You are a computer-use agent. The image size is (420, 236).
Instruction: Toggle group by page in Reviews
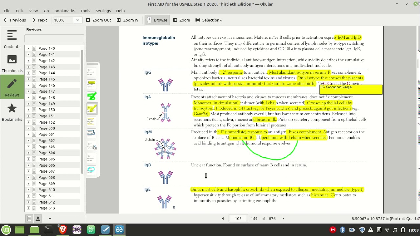[x=29, y=218]
